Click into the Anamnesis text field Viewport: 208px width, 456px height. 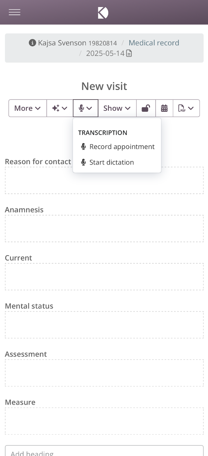coord(104,229)
